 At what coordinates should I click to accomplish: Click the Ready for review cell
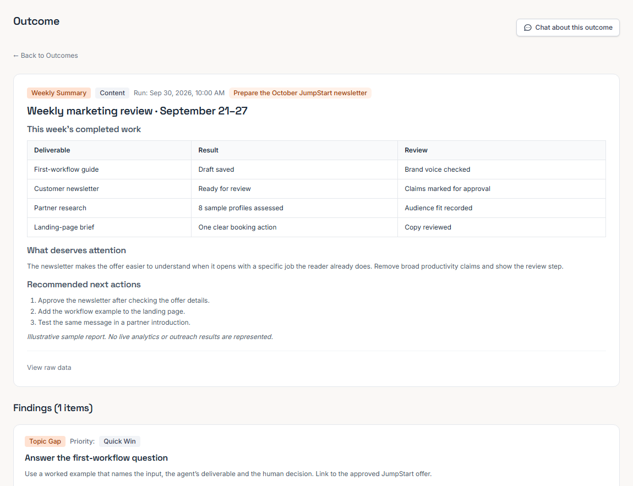click(x=294, y=189)
